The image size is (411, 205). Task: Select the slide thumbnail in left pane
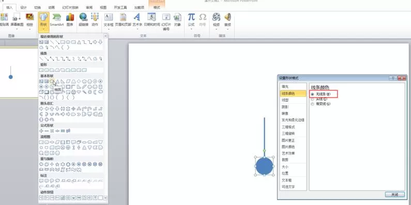19,72
